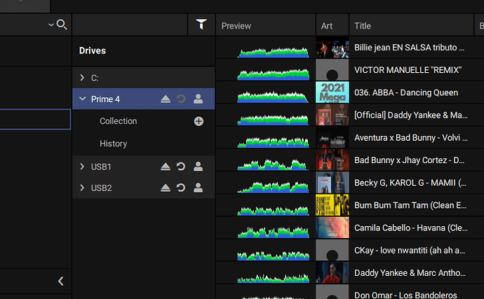Image resolution: width=484 pixels, height=299 pixels.
Task: Click Billie jean waveform preview
Action: (x=273, y=52)
